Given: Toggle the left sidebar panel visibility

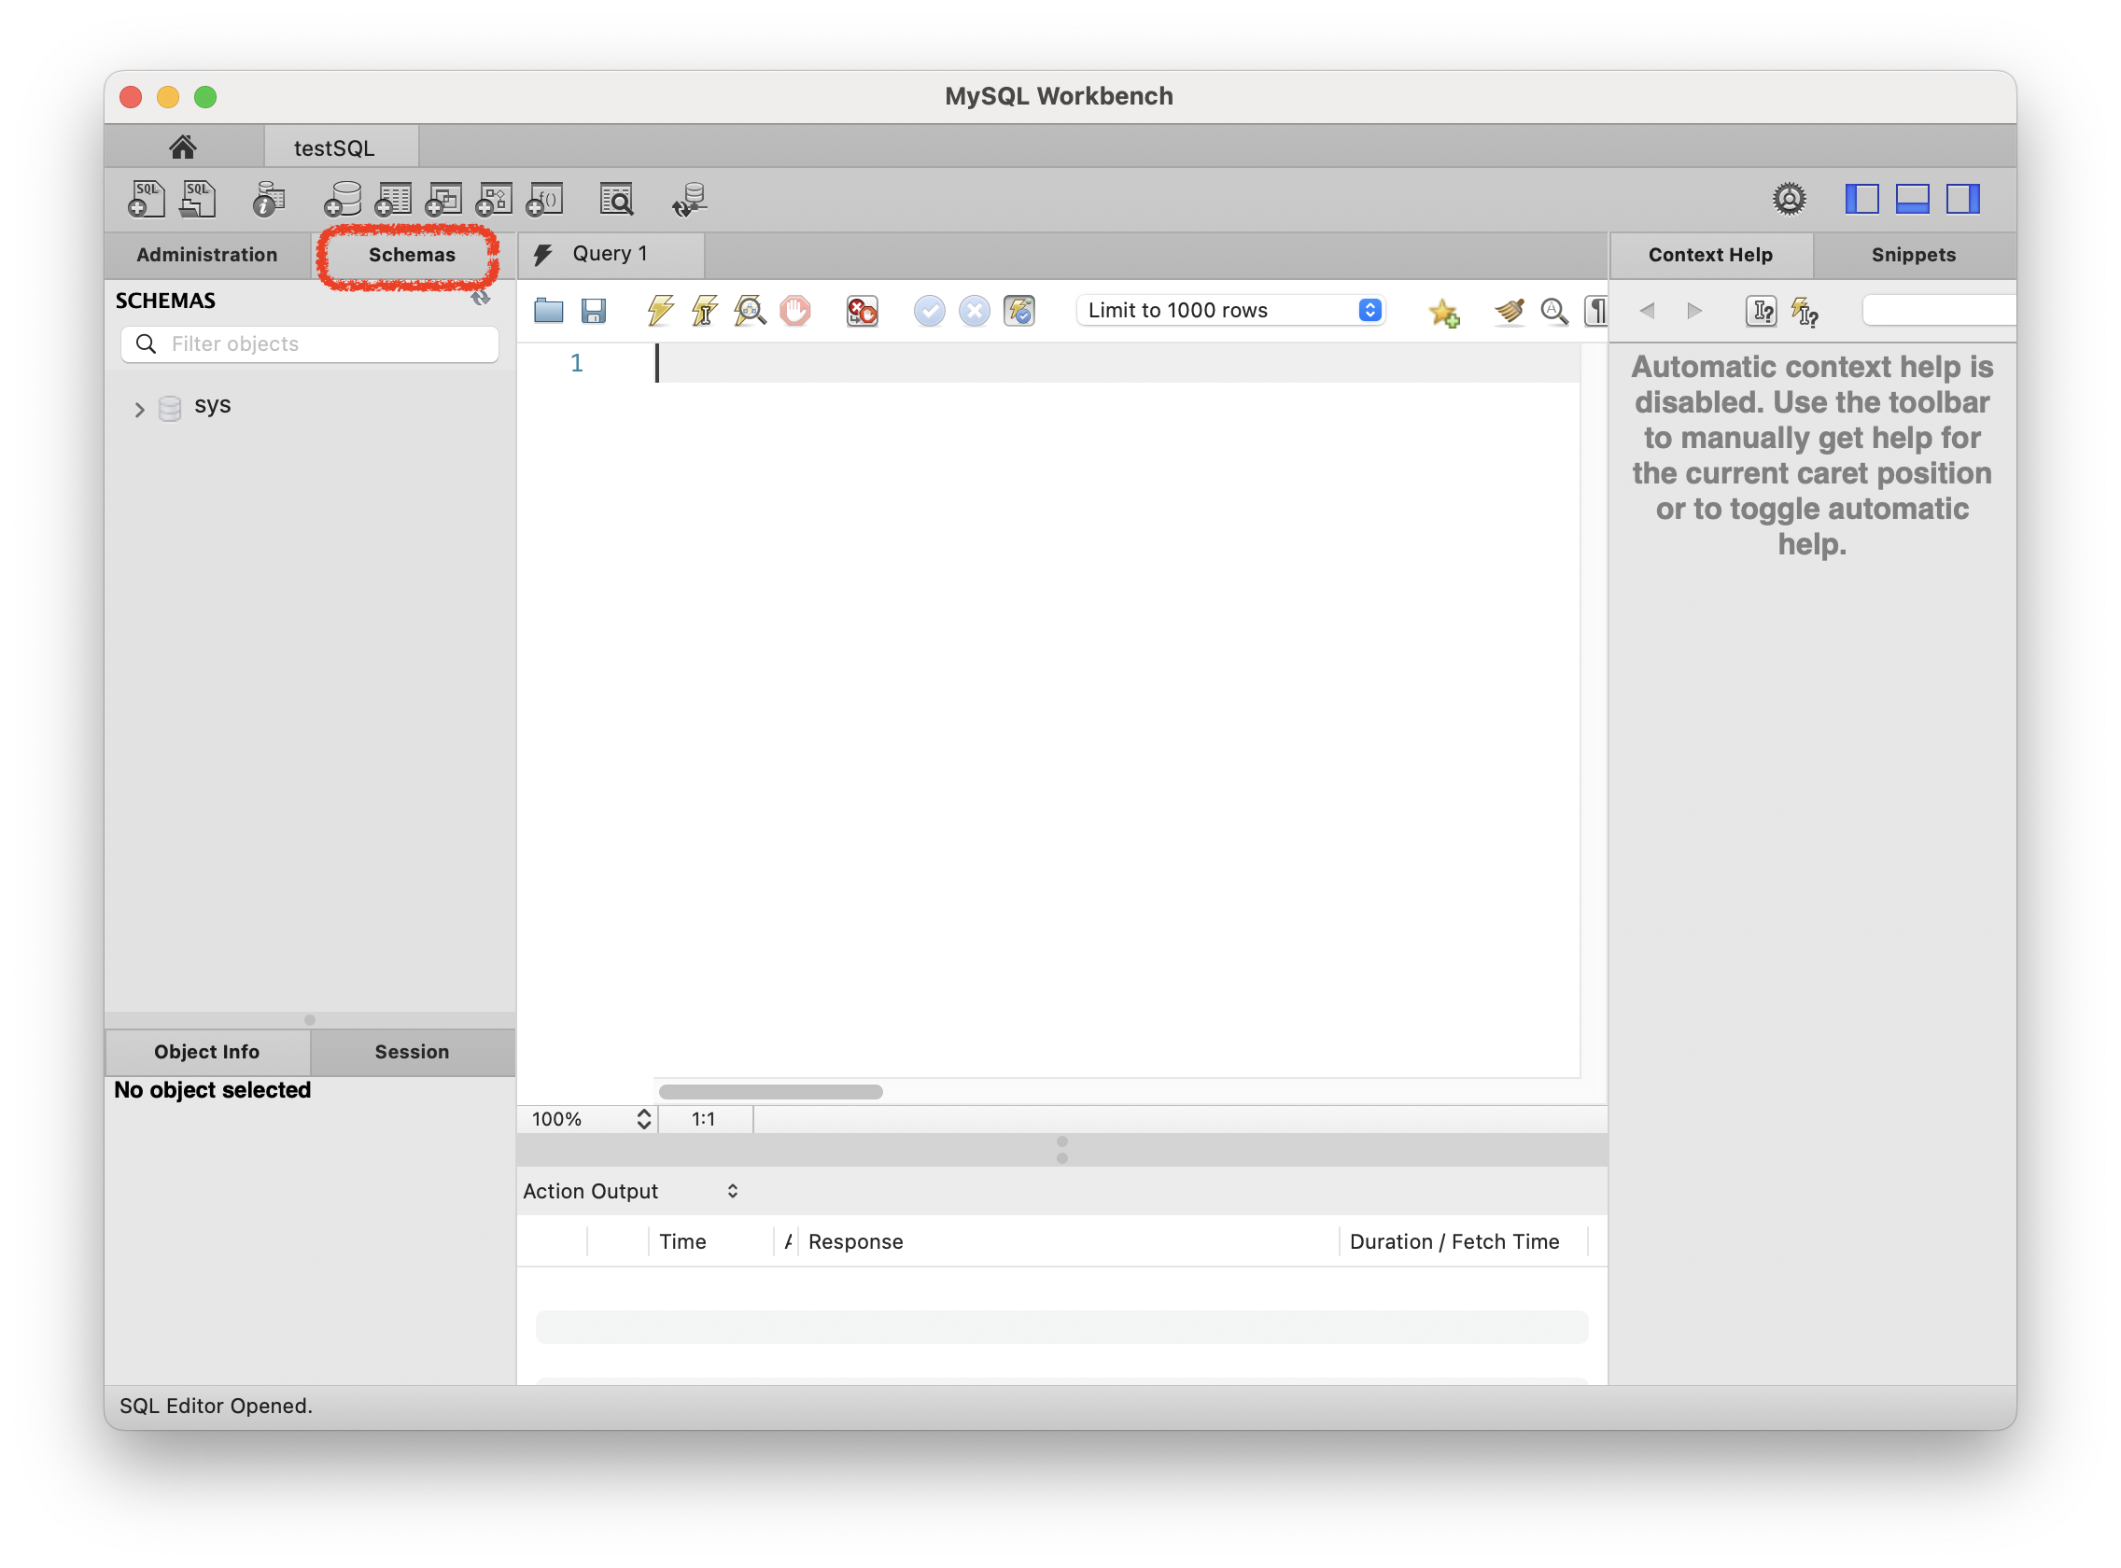Looking at the screenshot, I should (x=1861, y=199).
